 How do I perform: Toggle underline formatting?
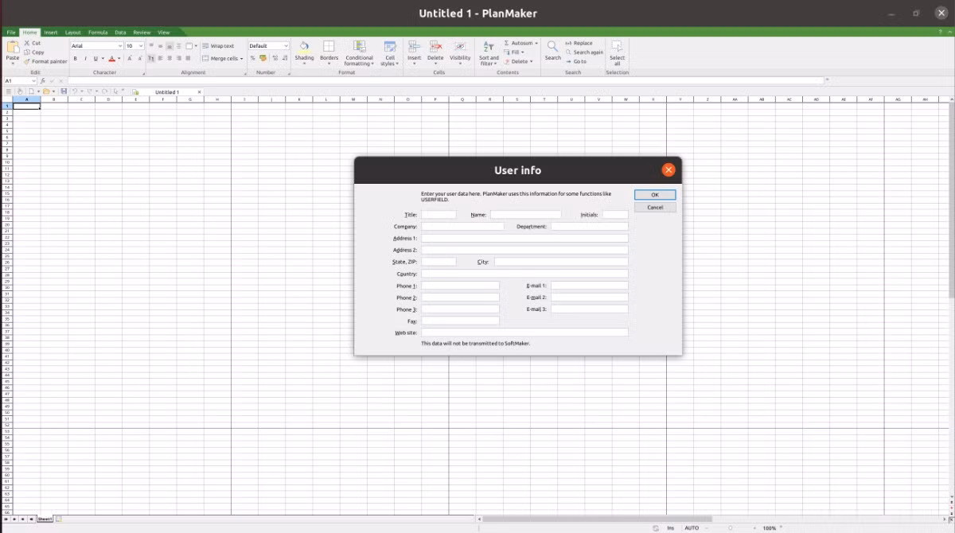pos(95,58)
